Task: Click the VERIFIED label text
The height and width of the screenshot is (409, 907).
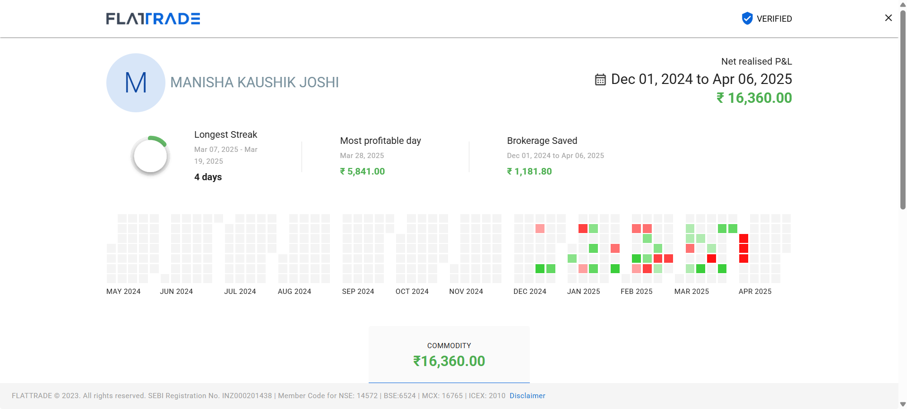Action: [774, 19]
